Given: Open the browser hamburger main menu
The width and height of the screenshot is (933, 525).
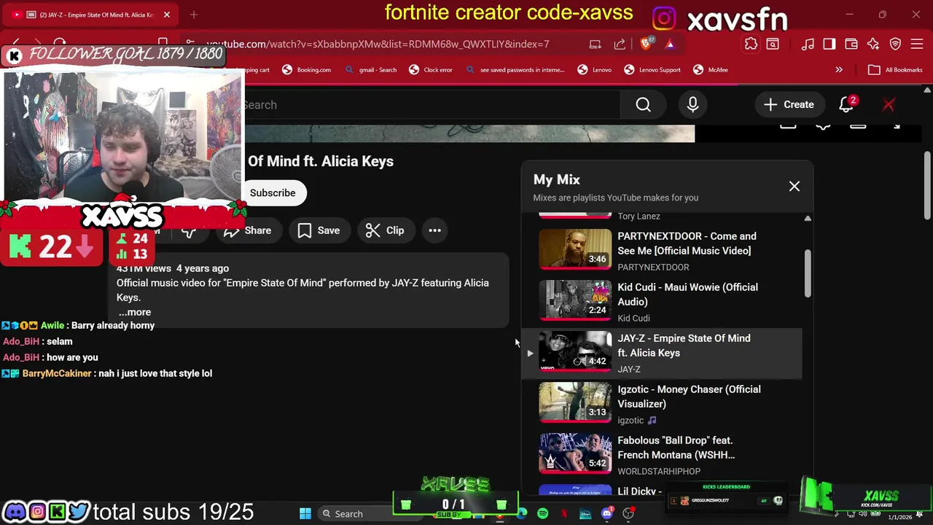Looking at the screenshot, I should [918, 44].
